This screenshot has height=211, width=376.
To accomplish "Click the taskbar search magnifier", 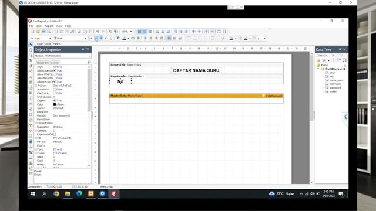I will (x=45, y=194).
